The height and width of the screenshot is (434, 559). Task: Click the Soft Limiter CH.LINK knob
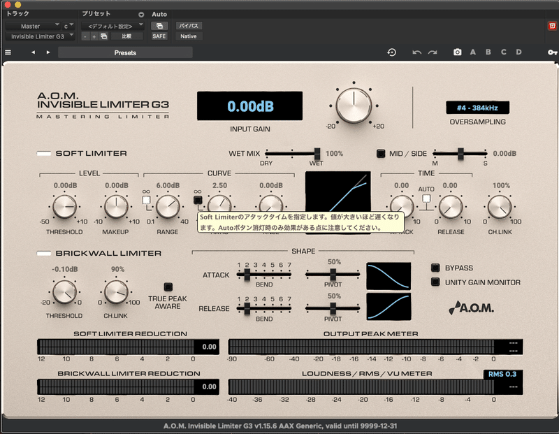(500, 206)
